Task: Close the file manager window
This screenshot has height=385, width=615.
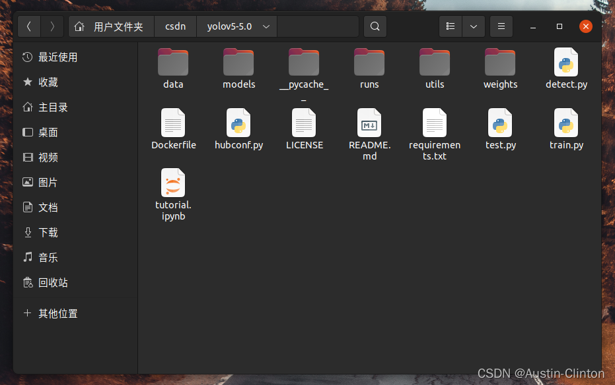Action: coord(585,26)
